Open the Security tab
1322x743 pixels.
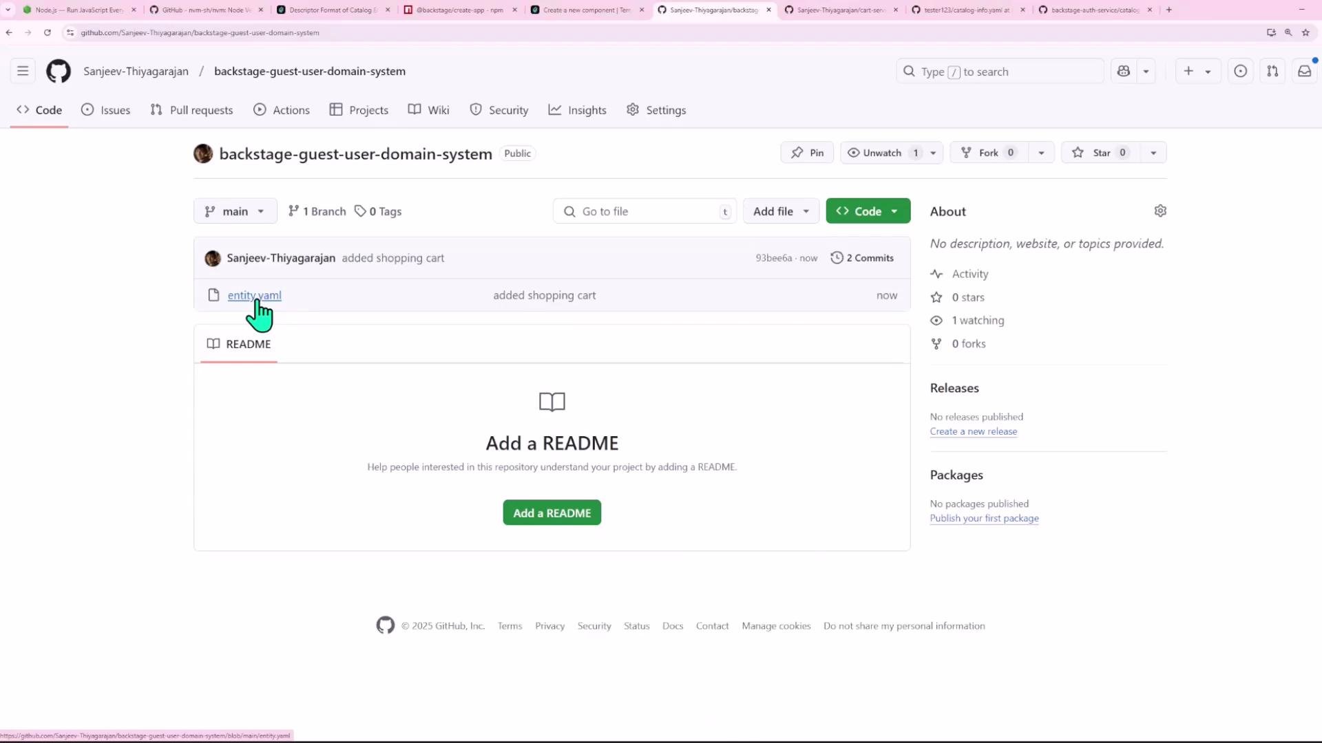point(499,110)
